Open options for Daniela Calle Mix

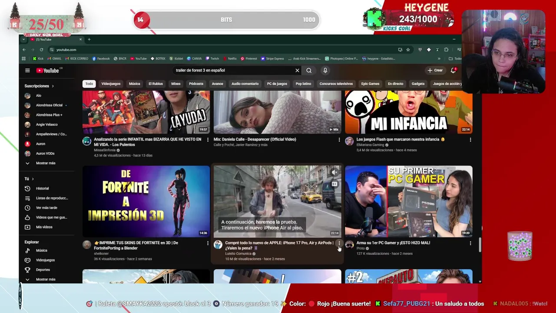click(339, 140)
